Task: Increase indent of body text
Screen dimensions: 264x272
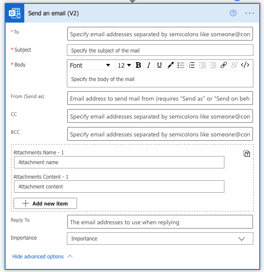Action: click(202, 65)
